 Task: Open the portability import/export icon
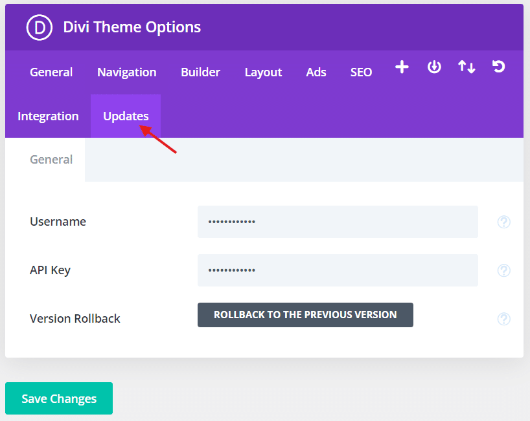467,67
